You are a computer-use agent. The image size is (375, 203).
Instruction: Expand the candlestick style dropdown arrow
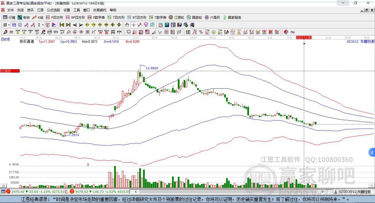[x=43, y=25]
